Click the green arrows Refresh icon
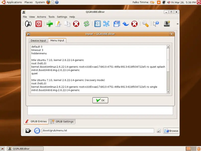 86,24
